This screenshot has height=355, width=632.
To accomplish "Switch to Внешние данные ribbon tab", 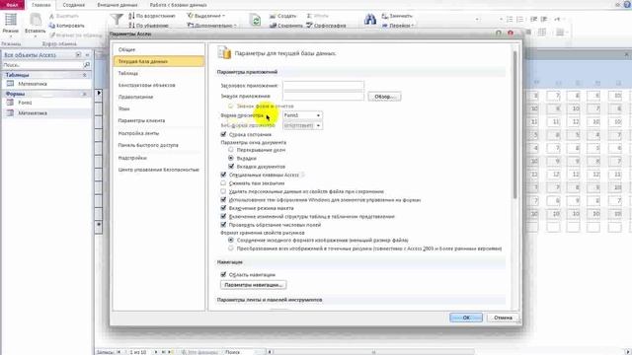I will click(x=118, y=5).
